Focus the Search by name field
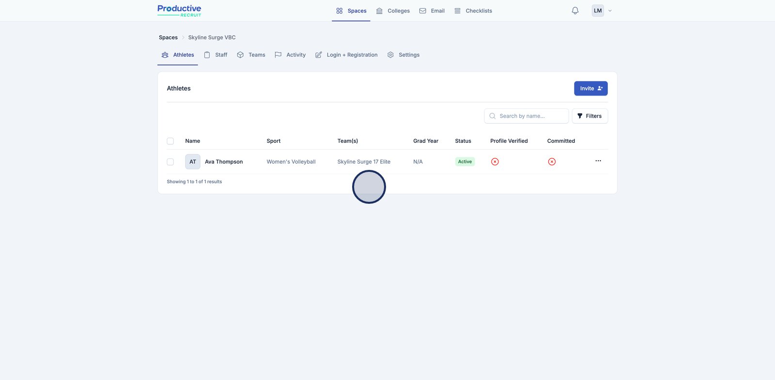775x380 pixels. (531, 116)
